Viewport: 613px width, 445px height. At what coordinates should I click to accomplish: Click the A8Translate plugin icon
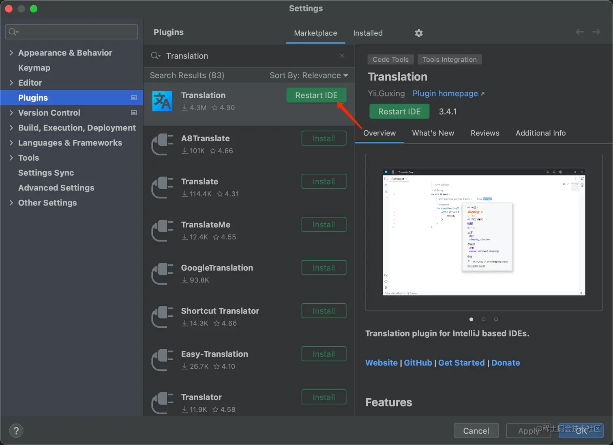[162, 145]
